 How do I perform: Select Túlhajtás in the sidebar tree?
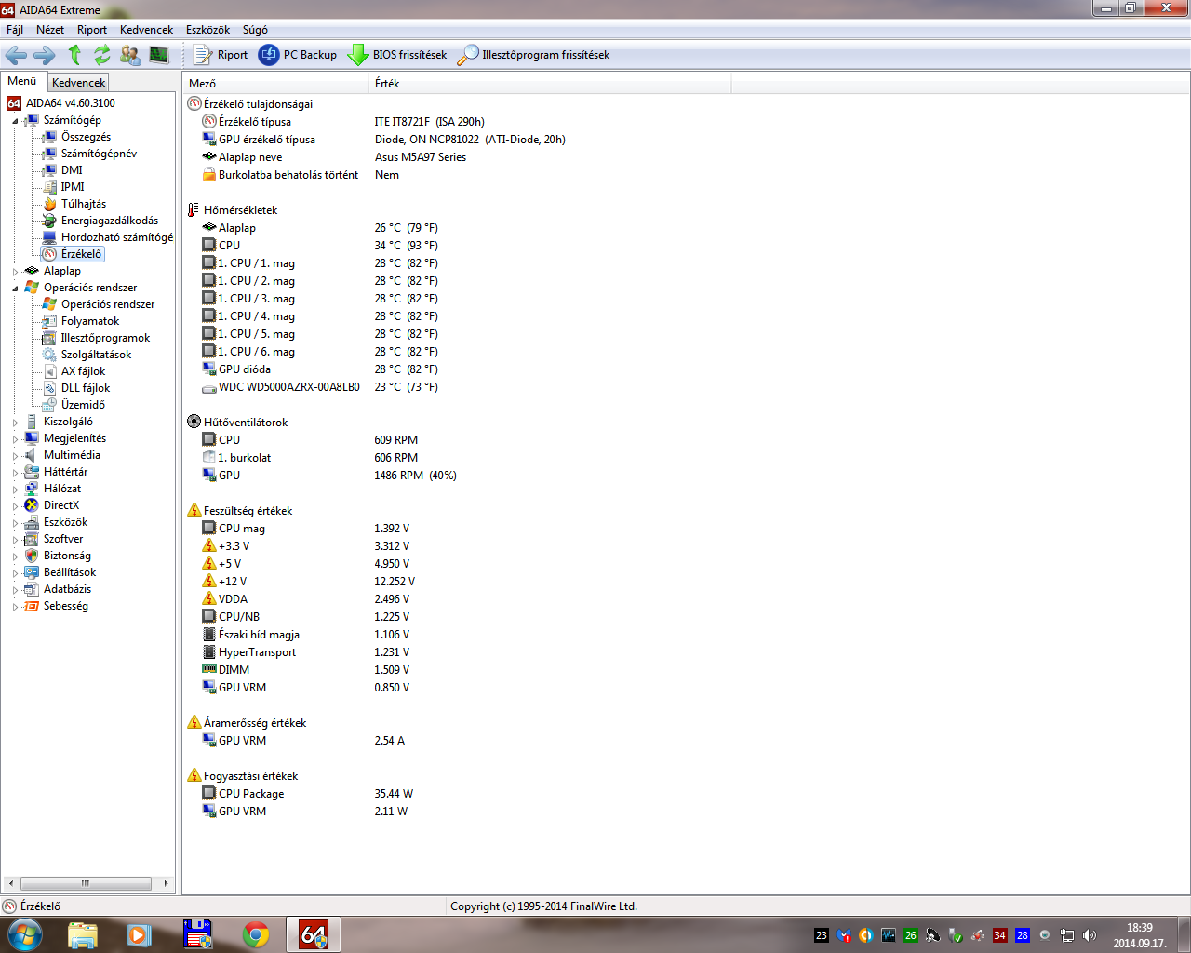click(x=83, y=204)
